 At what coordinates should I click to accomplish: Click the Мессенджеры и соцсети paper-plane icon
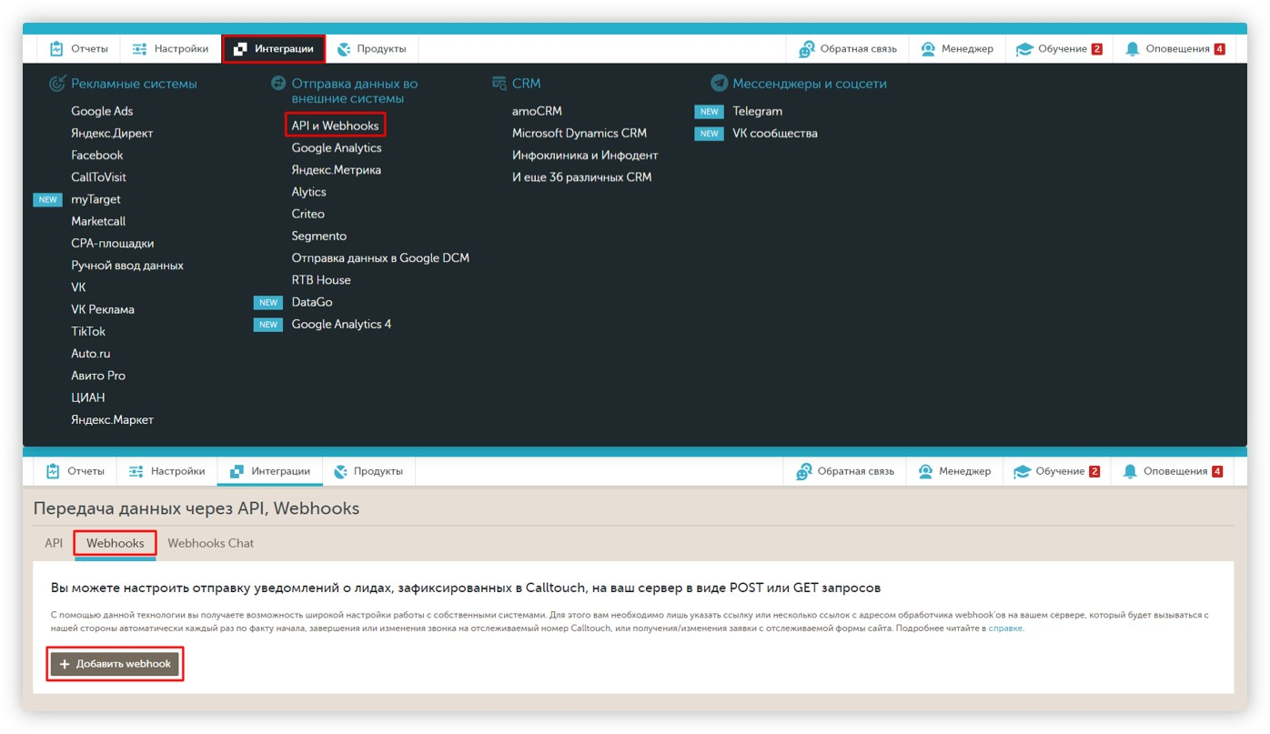pyautogui.click(x=720, y=84)
